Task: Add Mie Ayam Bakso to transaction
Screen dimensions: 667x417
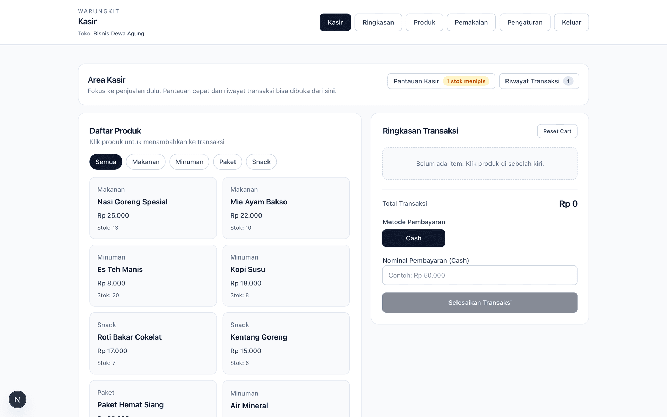Action: pyautogui.click(x=286, y=208)
